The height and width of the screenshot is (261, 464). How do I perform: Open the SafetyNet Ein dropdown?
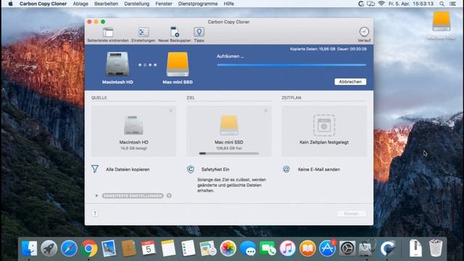[x=215, y=169]
